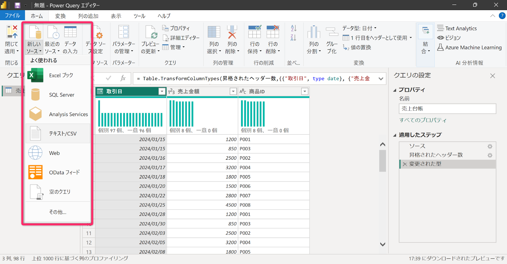Open the 詳細エディター (Advanced Editor)

click(x=181, y=38)
